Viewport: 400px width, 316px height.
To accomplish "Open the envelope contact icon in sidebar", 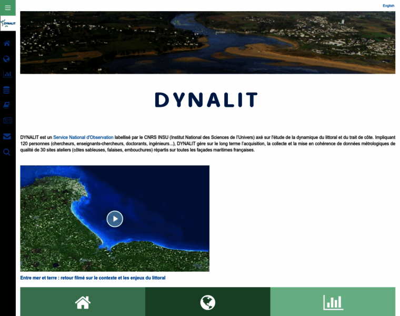I will 7,136.
